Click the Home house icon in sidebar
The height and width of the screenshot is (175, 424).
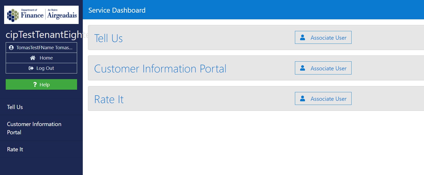coord(33,58)
